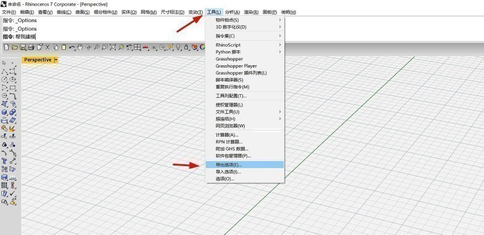Close the open 工具(L) menu
The width and height of the screenshot is (484, 235).
(213, 12)
